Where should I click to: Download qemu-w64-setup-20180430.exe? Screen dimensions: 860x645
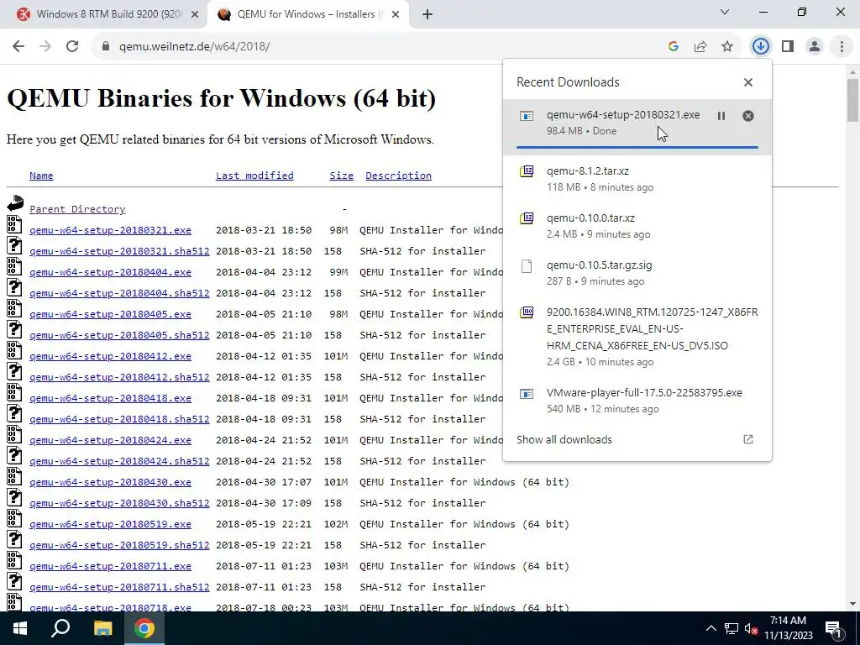(110, 482)
